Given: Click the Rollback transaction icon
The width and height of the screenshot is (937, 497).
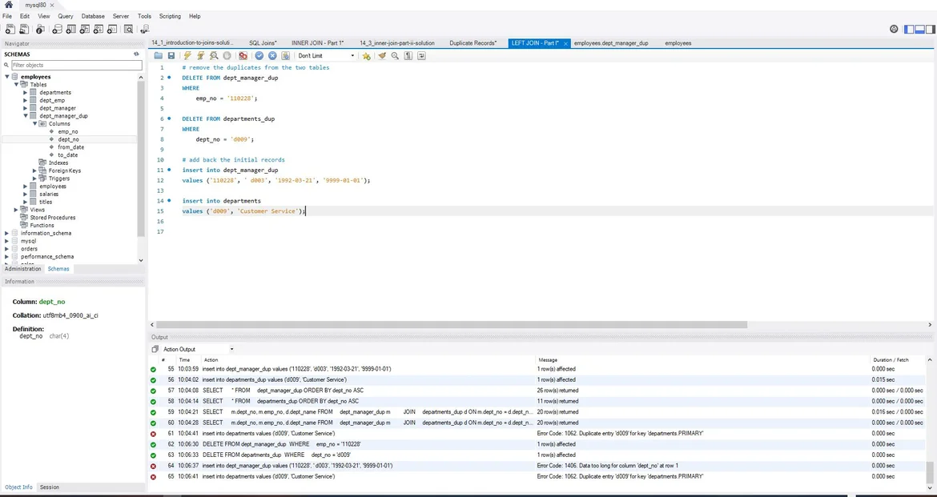Looking at the screenshot, I should (x=272, y=56).
